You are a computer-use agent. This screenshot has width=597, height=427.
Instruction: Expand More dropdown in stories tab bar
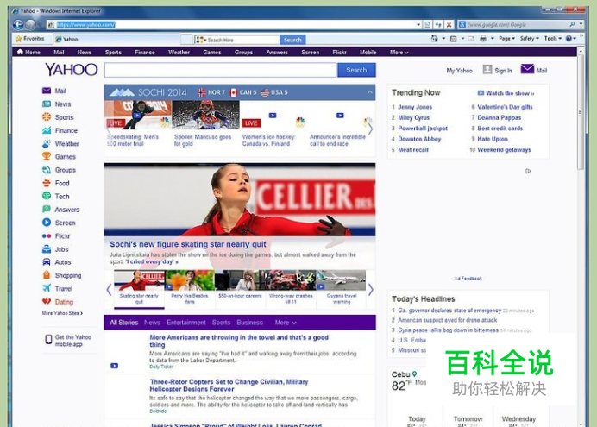click(x=286, y=323)
